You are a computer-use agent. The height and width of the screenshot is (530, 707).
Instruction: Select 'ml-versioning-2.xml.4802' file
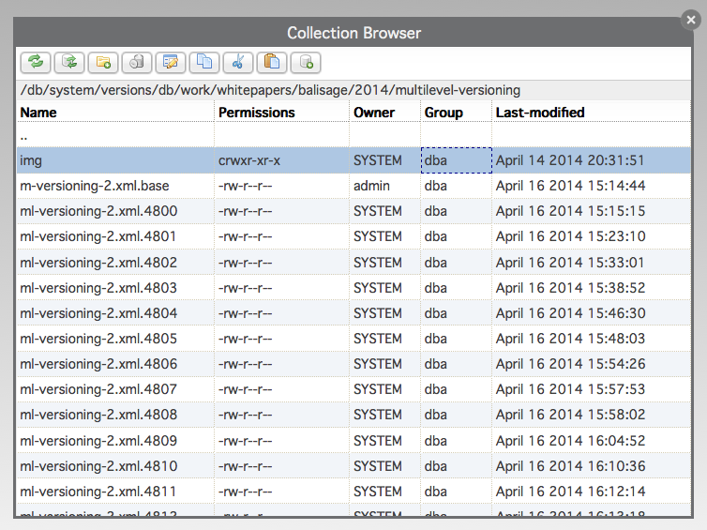tap(353, 263)
